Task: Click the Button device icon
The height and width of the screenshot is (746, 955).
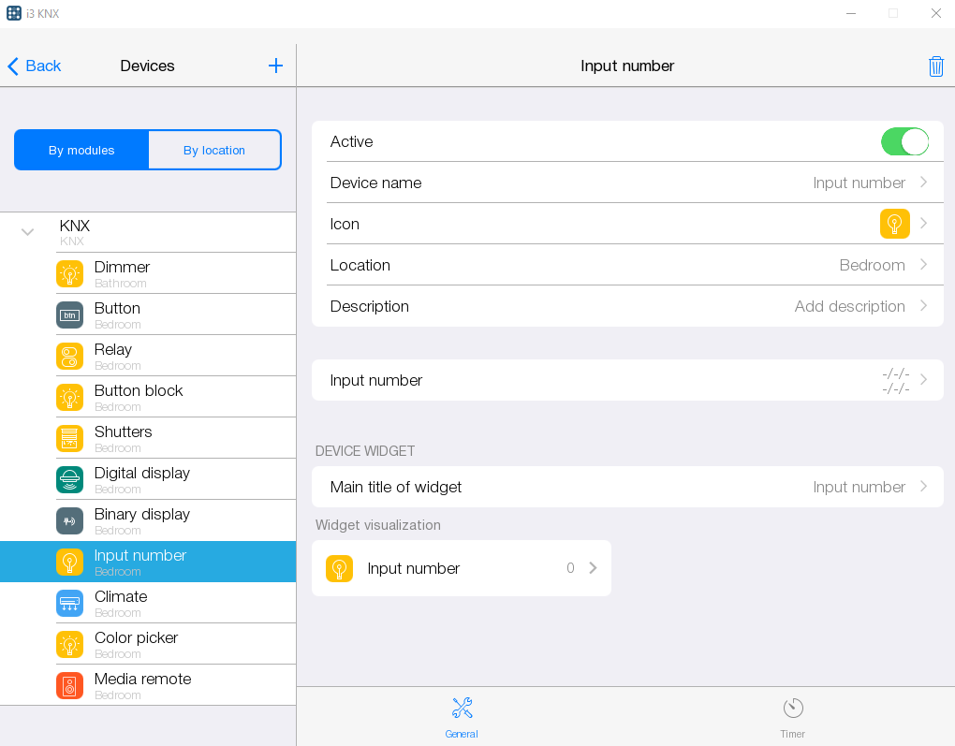Action: [69, 314]
